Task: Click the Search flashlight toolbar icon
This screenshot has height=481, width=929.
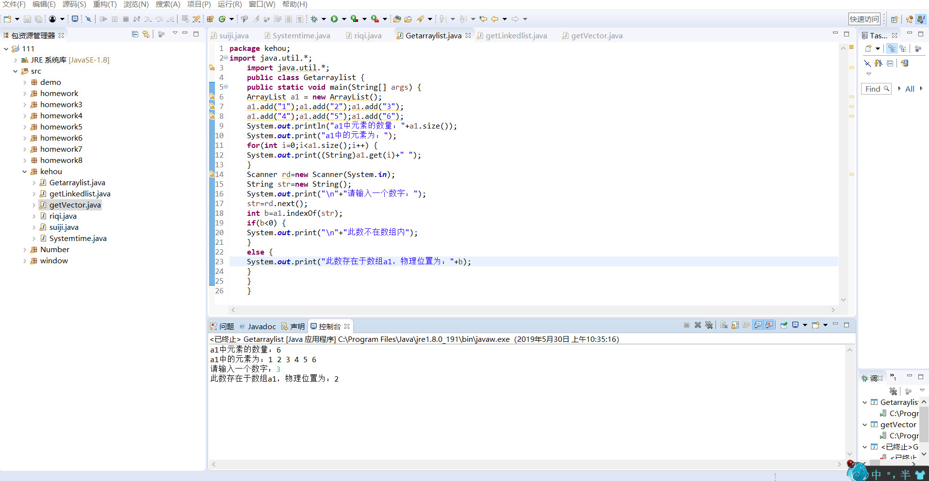Action: [x=420, y=19]
